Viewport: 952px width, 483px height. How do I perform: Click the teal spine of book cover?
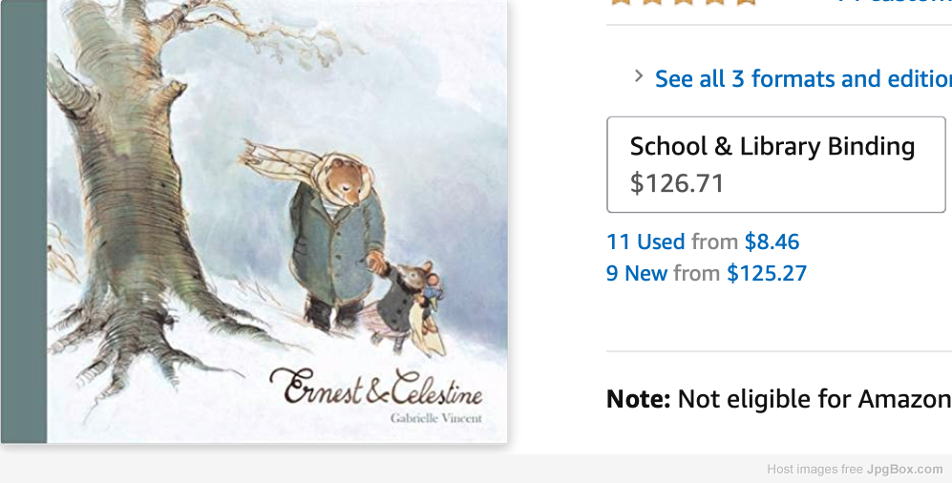pyautogui.click(x=24, y=220)
